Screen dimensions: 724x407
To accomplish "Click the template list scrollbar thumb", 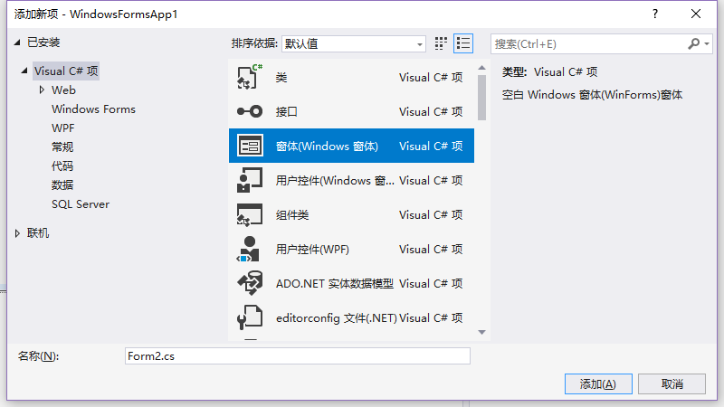I will pos(481,98).
